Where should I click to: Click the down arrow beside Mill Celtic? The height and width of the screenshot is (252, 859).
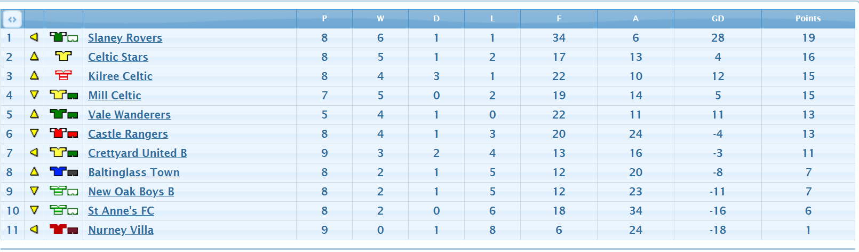point(34,94)
